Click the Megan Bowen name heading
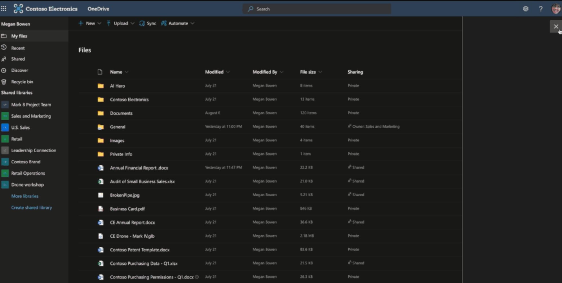The image size is (562, 283). point(16,24)
